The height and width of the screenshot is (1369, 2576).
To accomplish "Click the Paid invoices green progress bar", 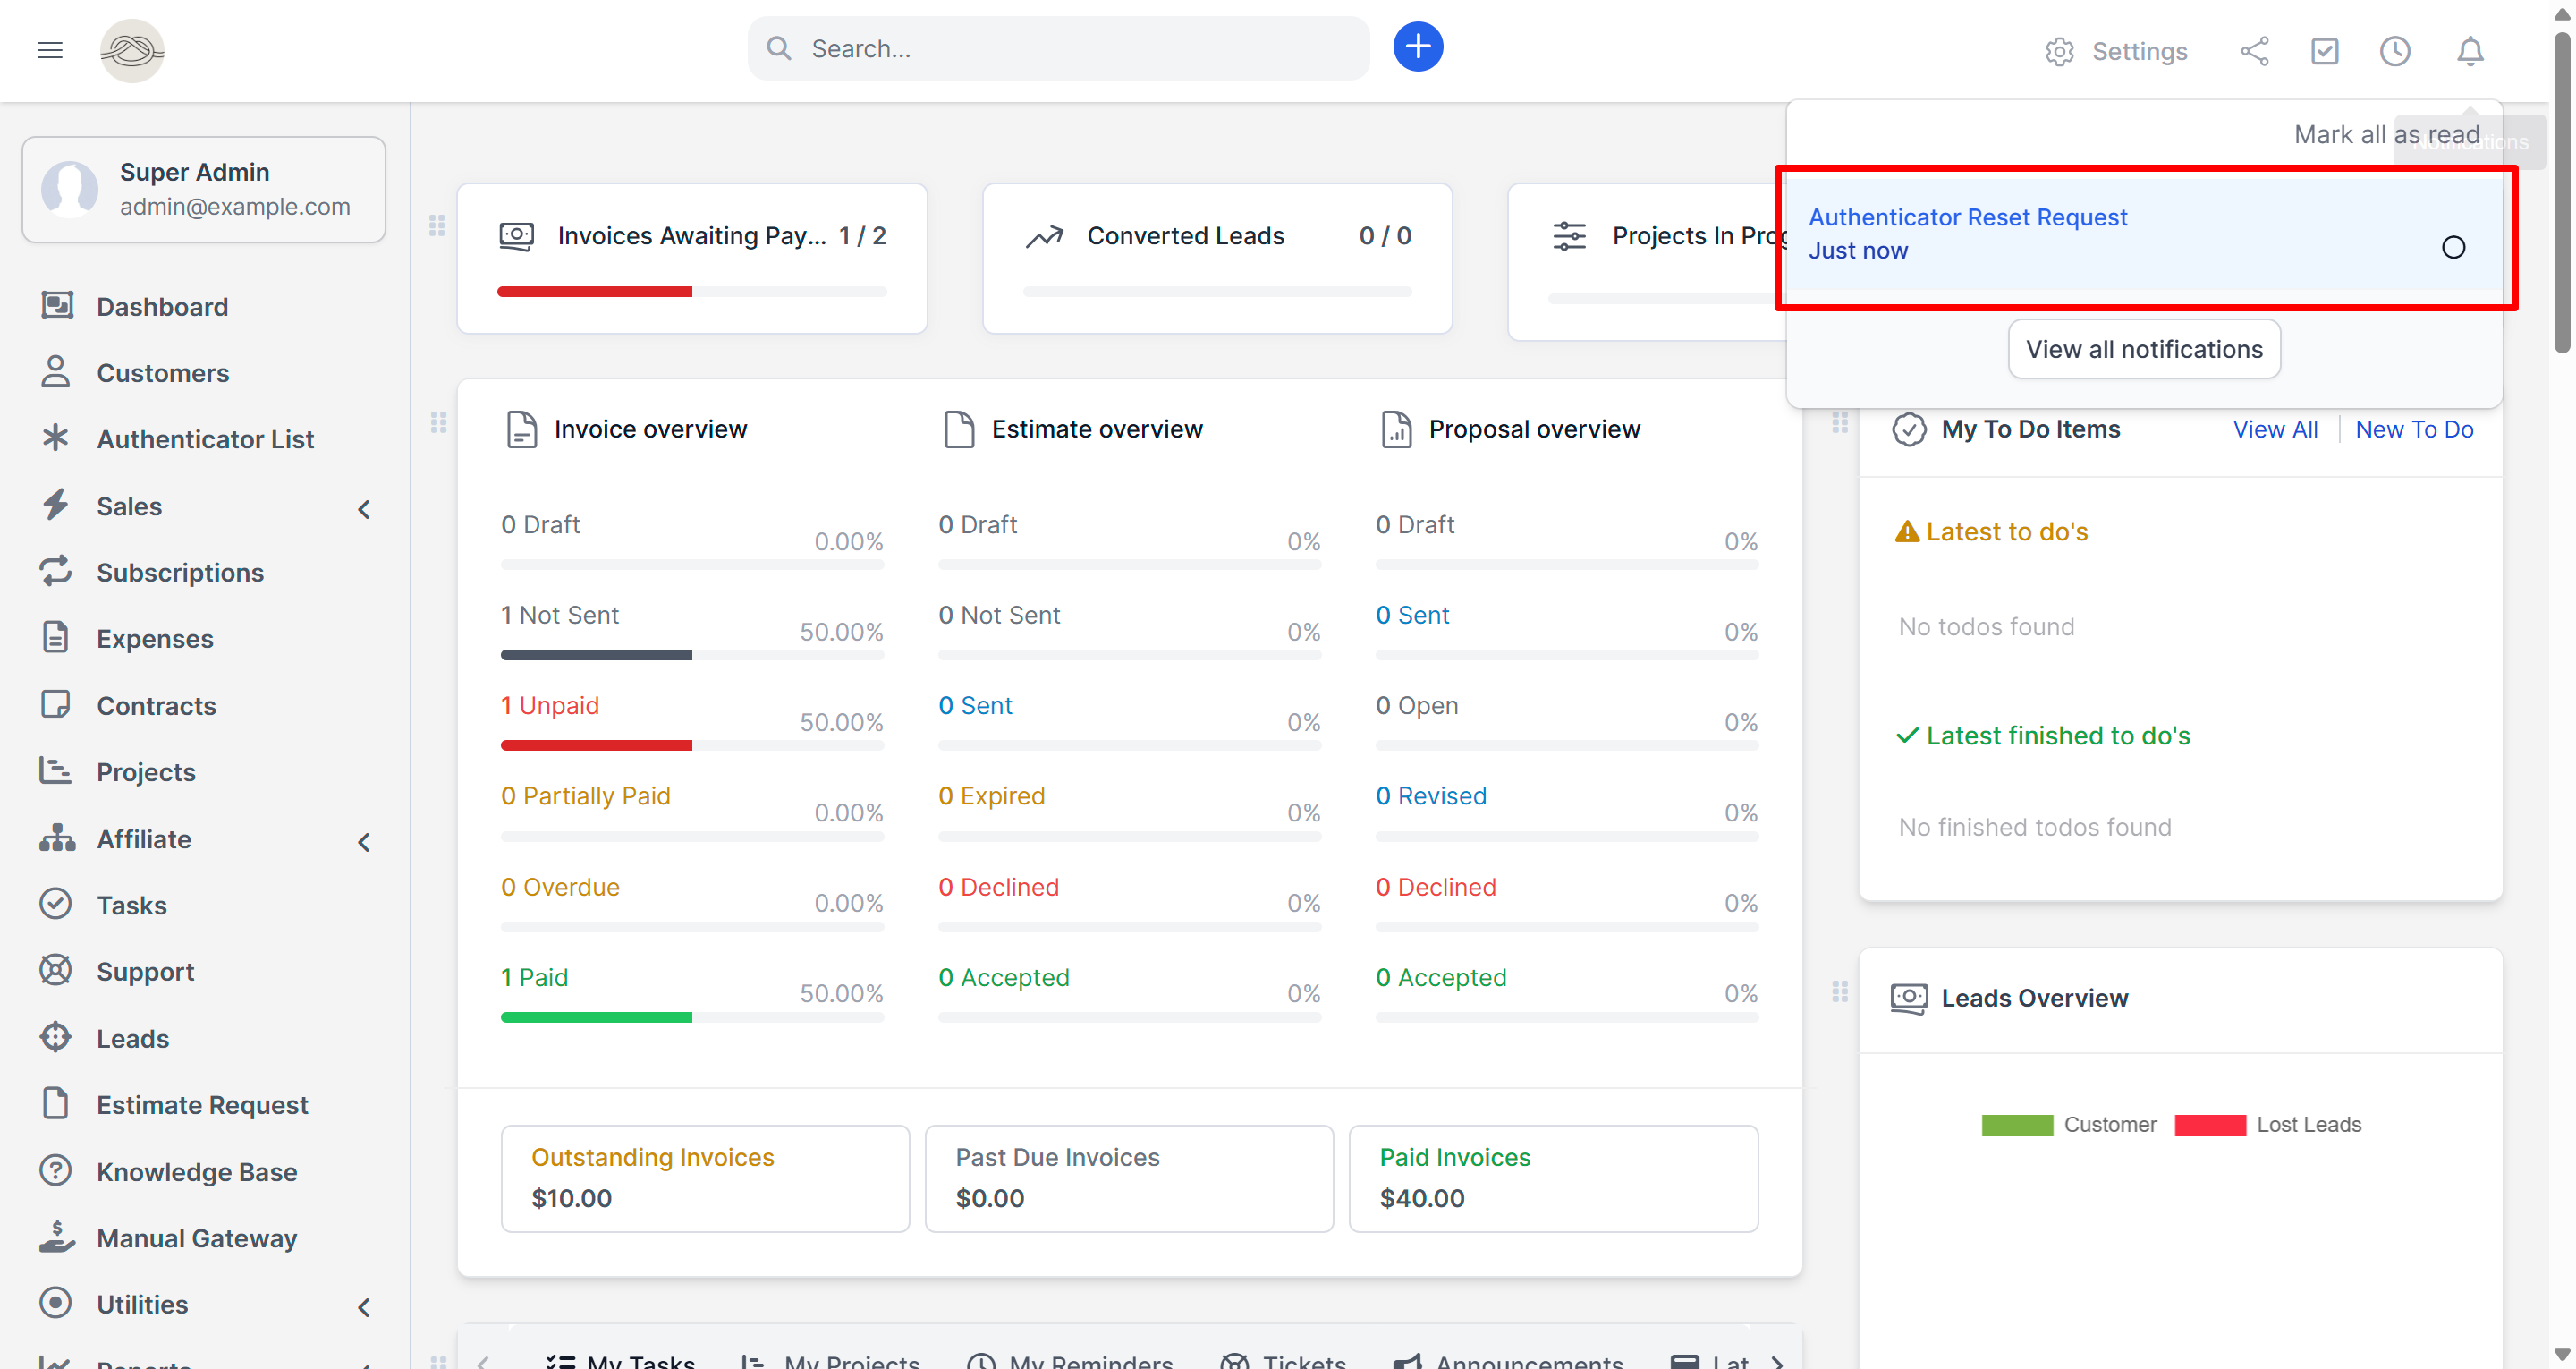I will pyautogui.click(x=596, y=1016).
